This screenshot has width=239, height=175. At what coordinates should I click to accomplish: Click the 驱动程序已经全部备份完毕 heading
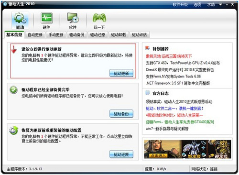(x=45, y=89)
